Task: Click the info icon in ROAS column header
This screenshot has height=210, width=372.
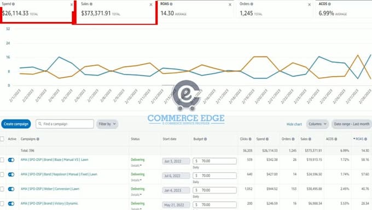Action: (x=365, y=139)
